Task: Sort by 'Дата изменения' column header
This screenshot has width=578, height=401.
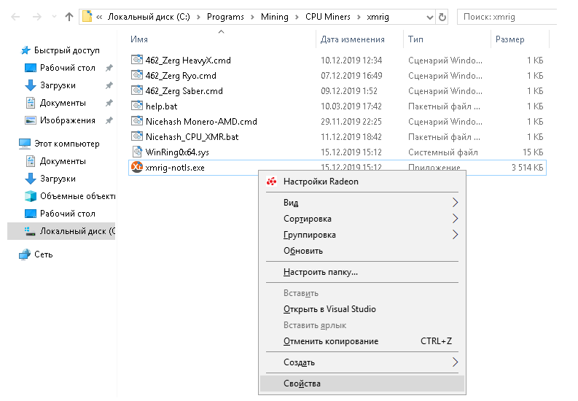Action: pos(352,39)
